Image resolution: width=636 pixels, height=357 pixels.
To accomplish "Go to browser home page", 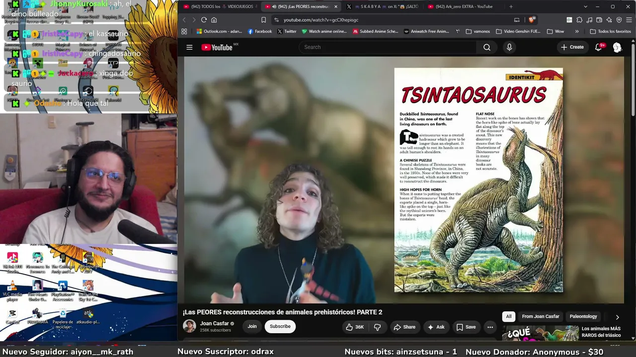I will (x=214, y=20).
